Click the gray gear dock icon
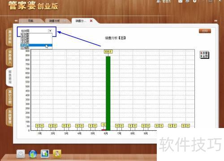Screen dimensions: 224x161 pyautogui.click(x=21, y=154)
